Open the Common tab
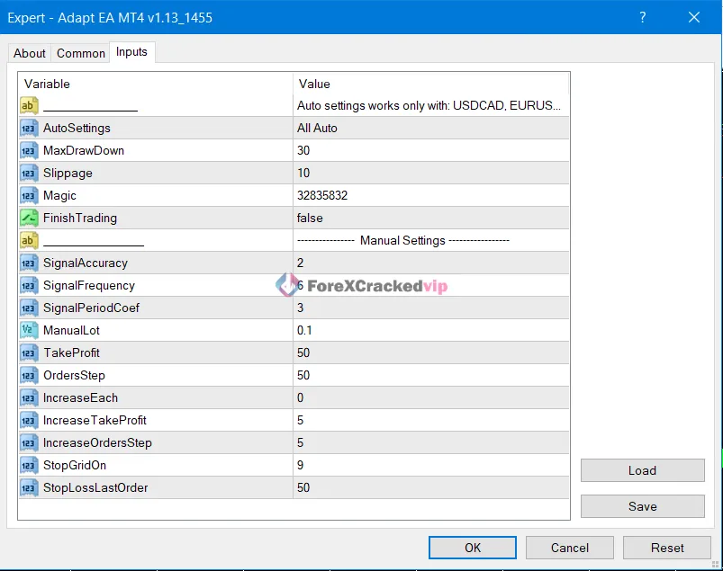 click(x=81, y=53)
